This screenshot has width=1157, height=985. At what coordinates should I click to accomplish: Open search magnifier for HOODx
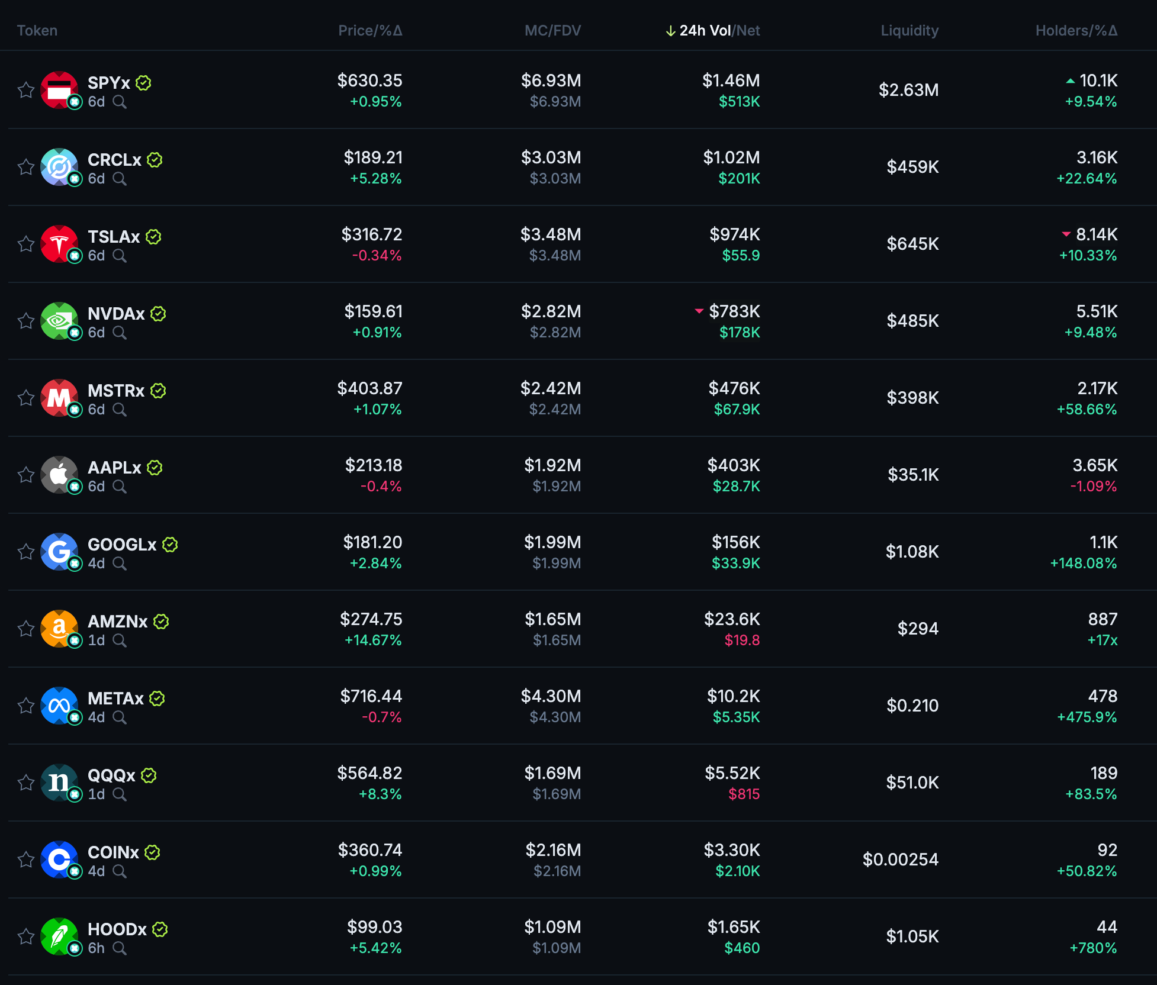(x=120, y=948)
